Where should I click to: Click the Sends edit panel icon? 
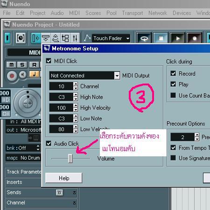tap(59, 192)
